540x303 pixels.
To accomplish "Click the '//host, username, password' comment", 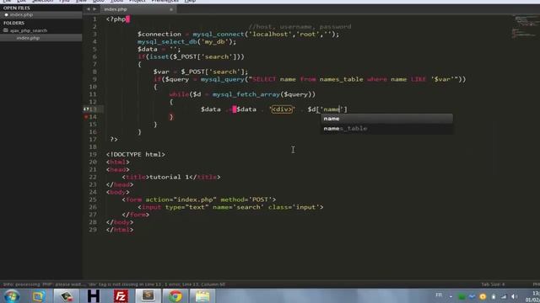I will pyautogui.click(x=300, y=27).
